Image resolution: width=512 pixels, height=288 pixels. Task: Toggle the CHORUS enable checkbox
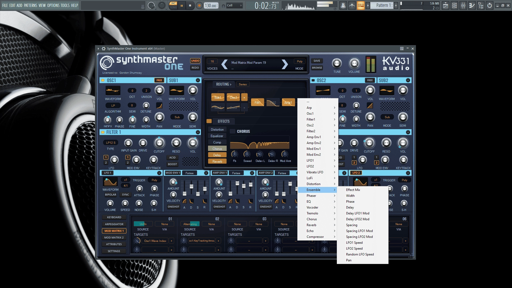pos(233,131)
